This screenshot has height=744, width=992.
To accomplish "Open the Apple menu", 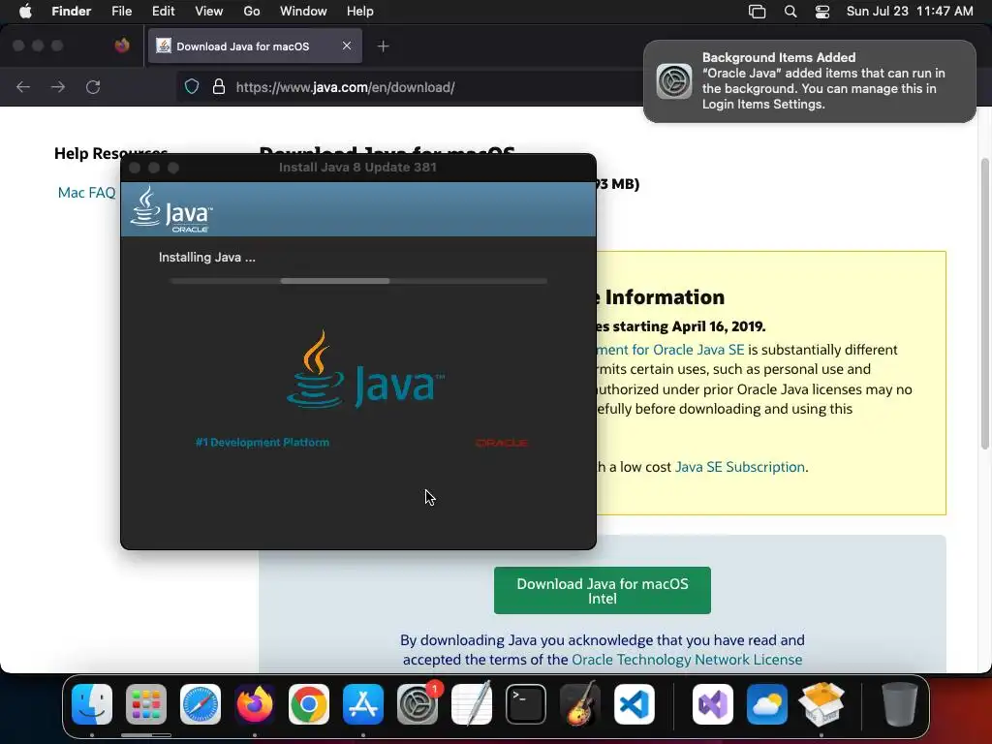I will pyautogui.click(x=25, y=12).
